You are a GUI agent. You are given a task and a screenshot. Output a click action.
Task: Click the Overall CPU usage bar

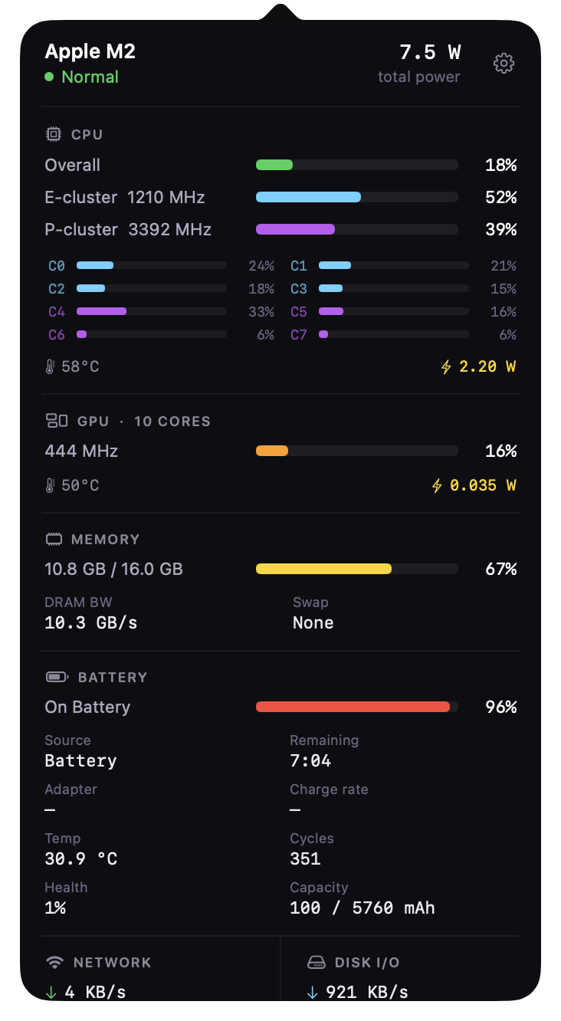(356, 165)
